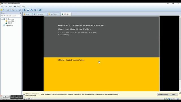Close the My Computer tab
This screenshot has height=102, width=181.
click(x=46, y=14)
